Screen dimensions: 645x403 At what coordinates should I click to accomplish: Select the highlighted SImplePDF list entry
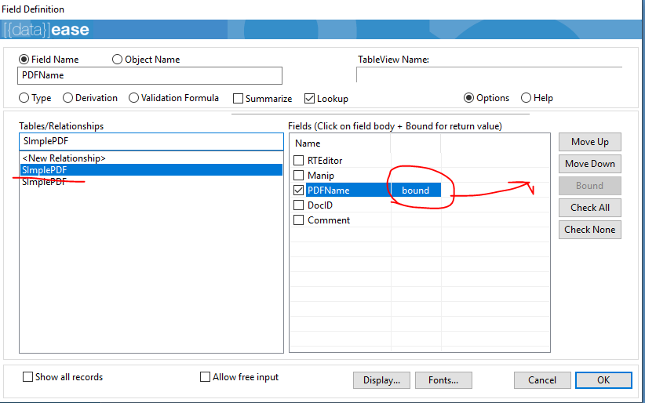151,170
